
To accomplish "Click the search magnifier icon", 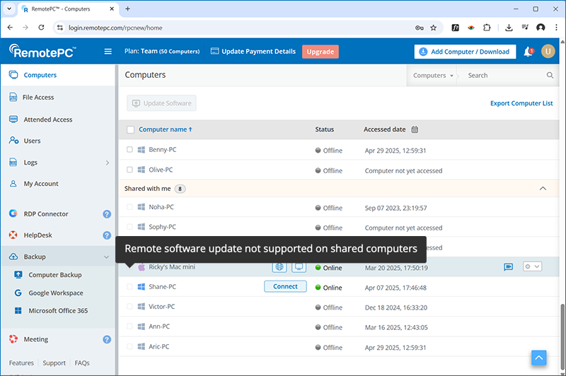I will click(x=550, y=76).
